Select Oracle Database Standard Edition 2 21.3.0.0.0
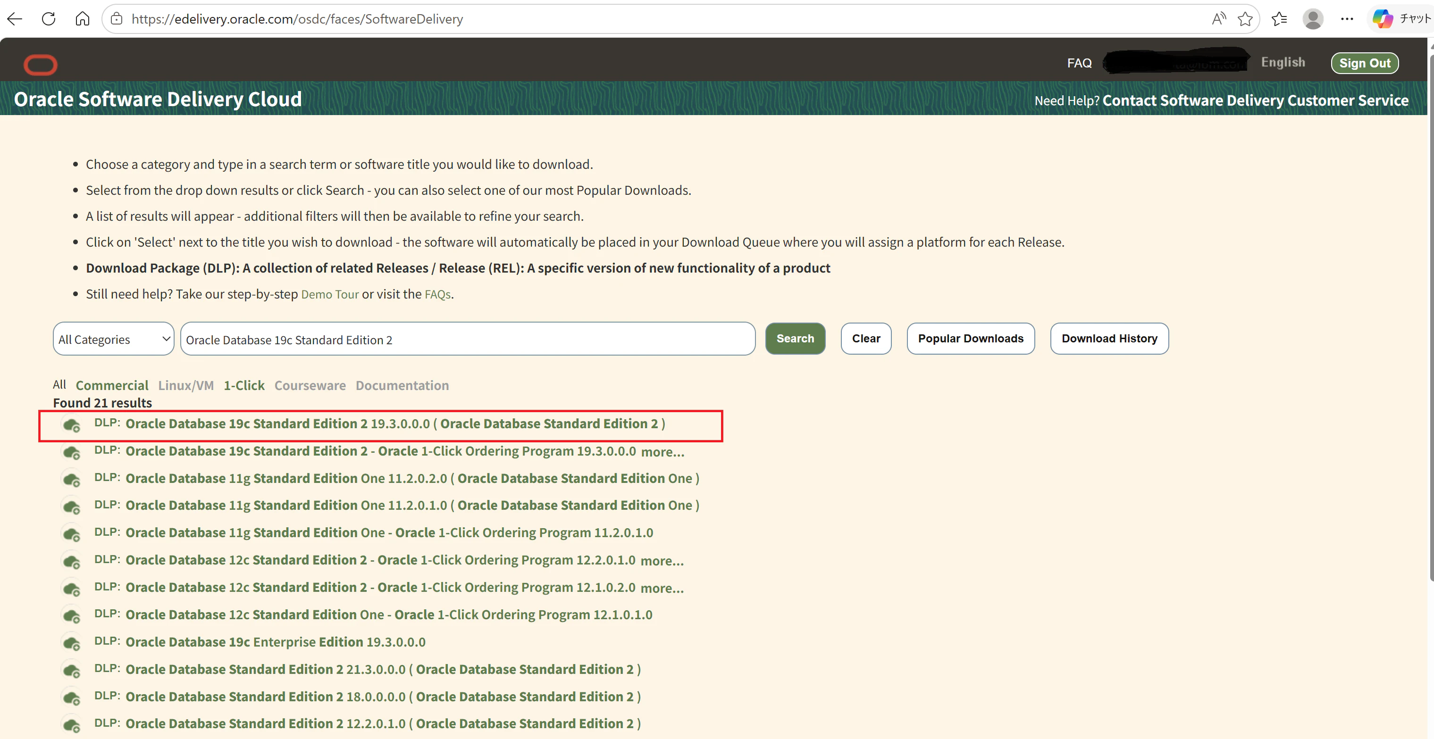1434x739 pixels. point(383,669)
